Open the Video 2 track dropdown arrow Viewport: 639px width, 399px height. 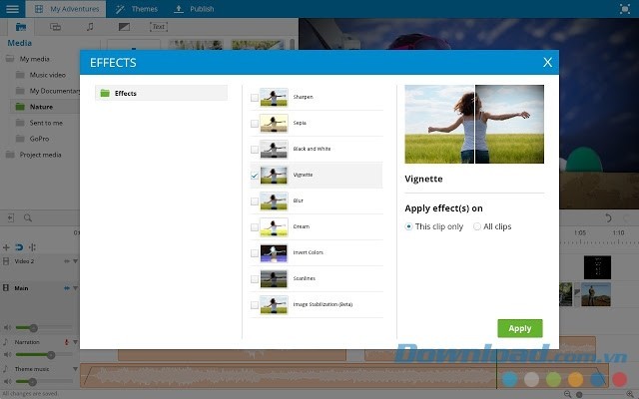(x=76, y=261)
